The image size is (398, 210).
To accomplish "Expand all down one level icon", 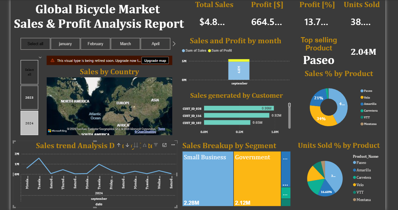I will tap(145, 145).
